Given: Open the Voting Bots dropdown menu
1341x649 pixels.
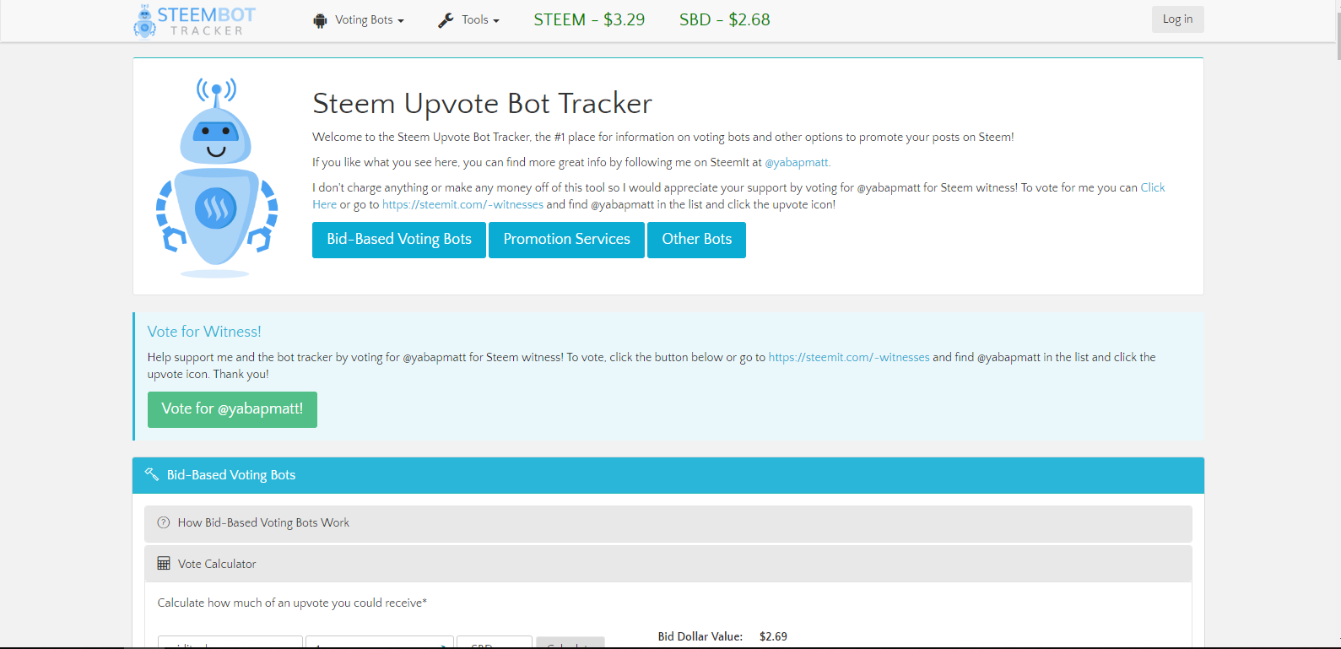Looking at the screenshot, I should [359, 20].
